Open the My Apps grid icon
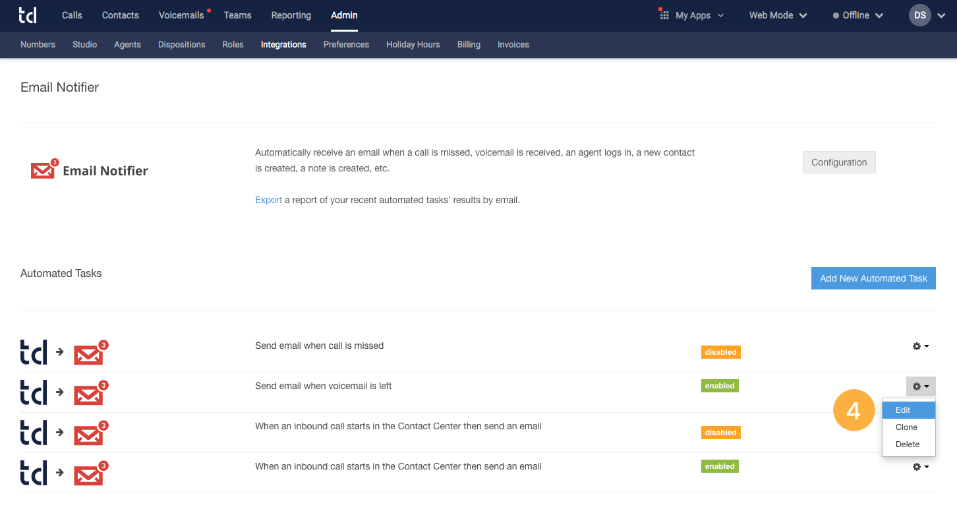 tap(664, 15)
